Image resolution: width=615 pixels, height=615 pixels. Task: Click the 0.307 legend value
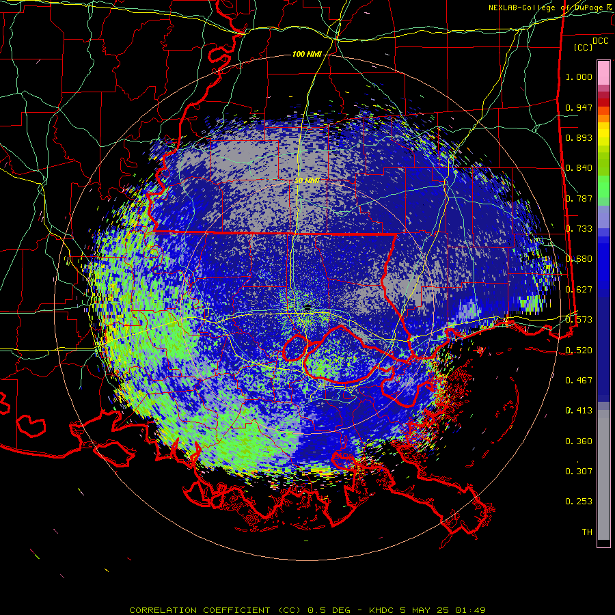point(579,471)
